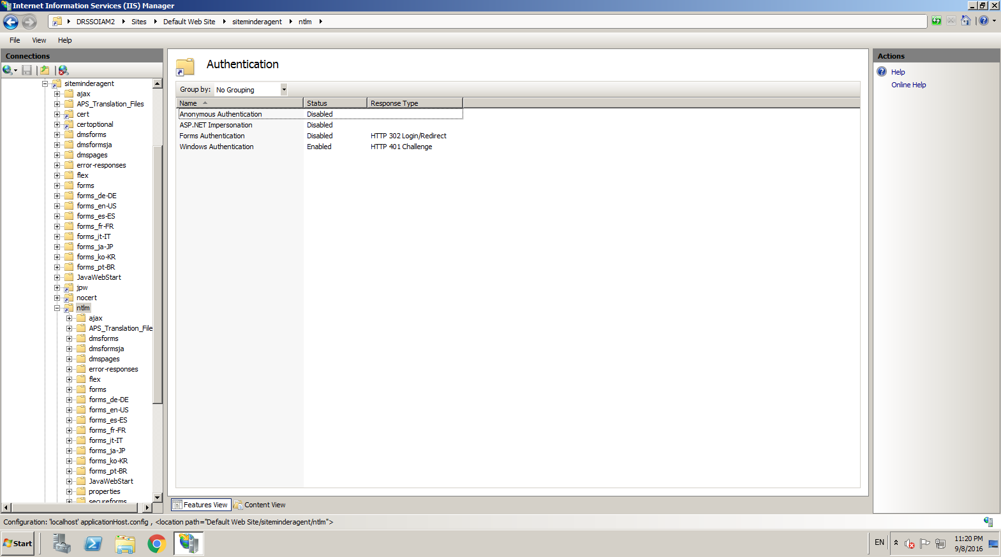
Task: Open the blue Help icon in address bar
Action: click(984, 21)
